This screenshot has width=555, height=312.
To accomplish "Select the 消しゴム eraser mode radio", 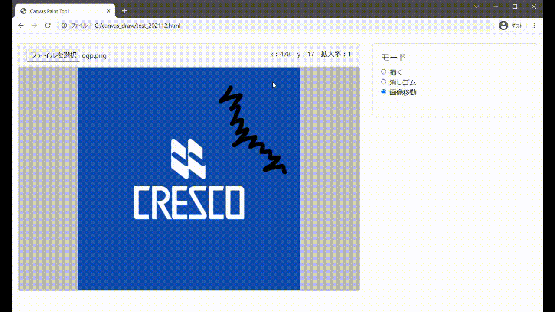I will pyautogui.click(x=384, y=82).
